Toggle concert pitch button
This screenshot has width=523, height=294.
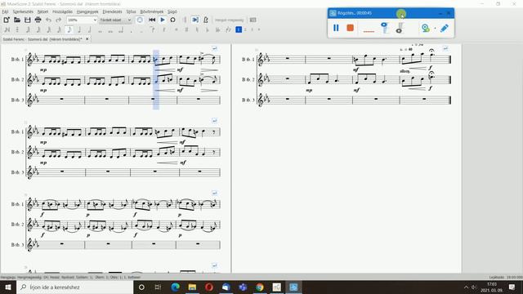[x=229, y=20]
